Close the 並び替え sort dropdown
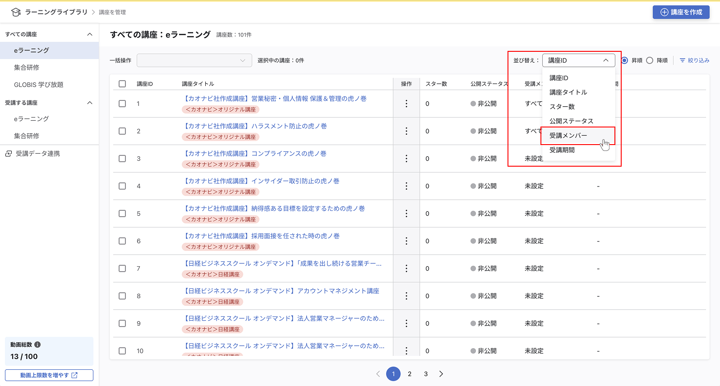This screenshot has width=720, height=386. (x=579, y=60)
